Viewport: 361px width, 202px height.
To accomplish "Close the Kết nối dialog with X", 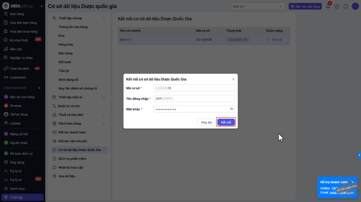I will coord(233,79).
